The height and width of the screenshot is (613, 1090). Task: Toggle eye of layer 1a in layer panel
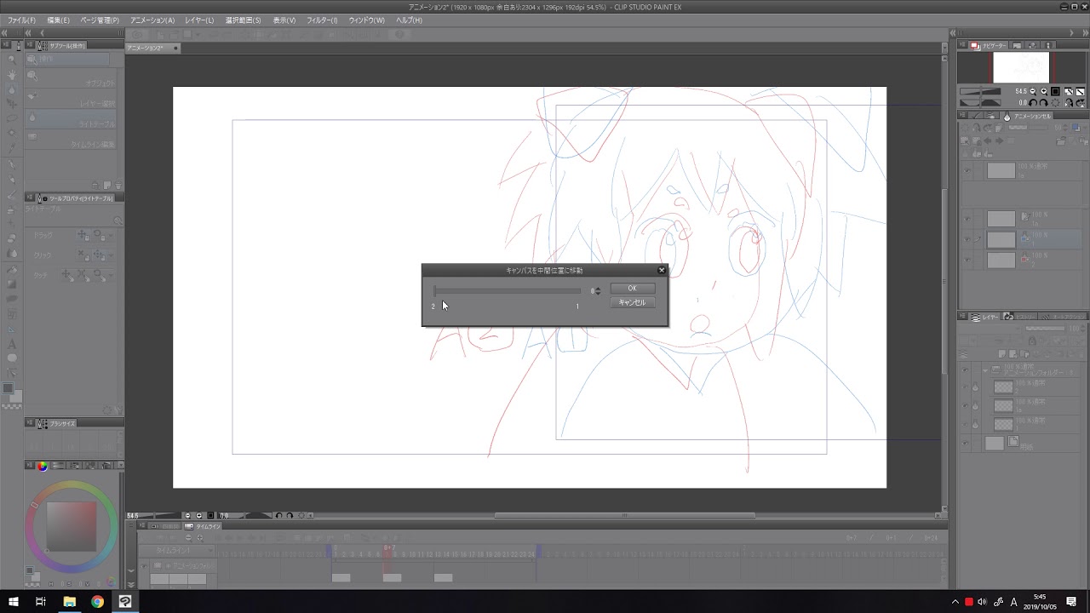coord(966,405)
